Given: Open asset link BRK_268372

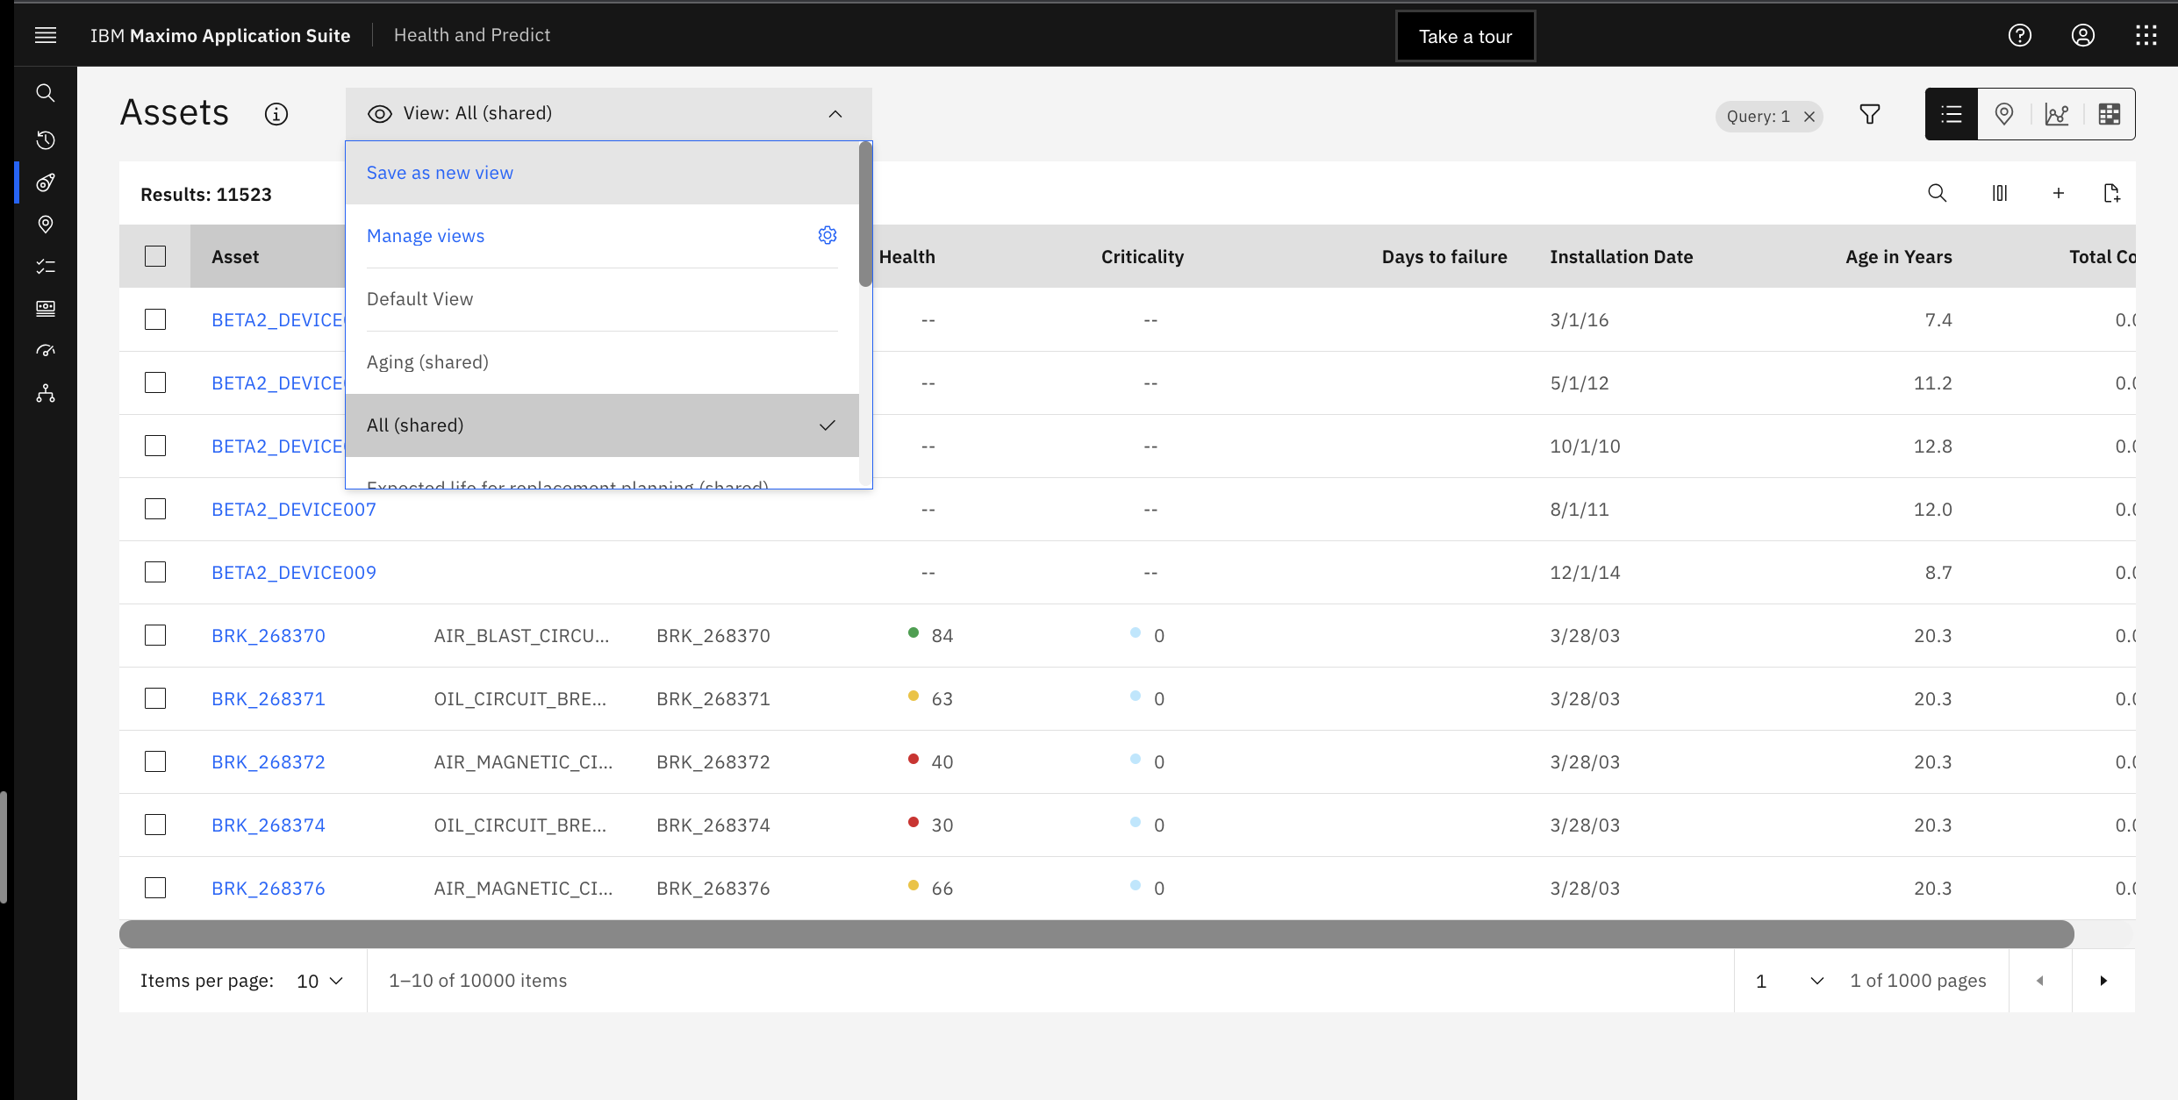Looking at the screenshot, I should click(269, 762).
